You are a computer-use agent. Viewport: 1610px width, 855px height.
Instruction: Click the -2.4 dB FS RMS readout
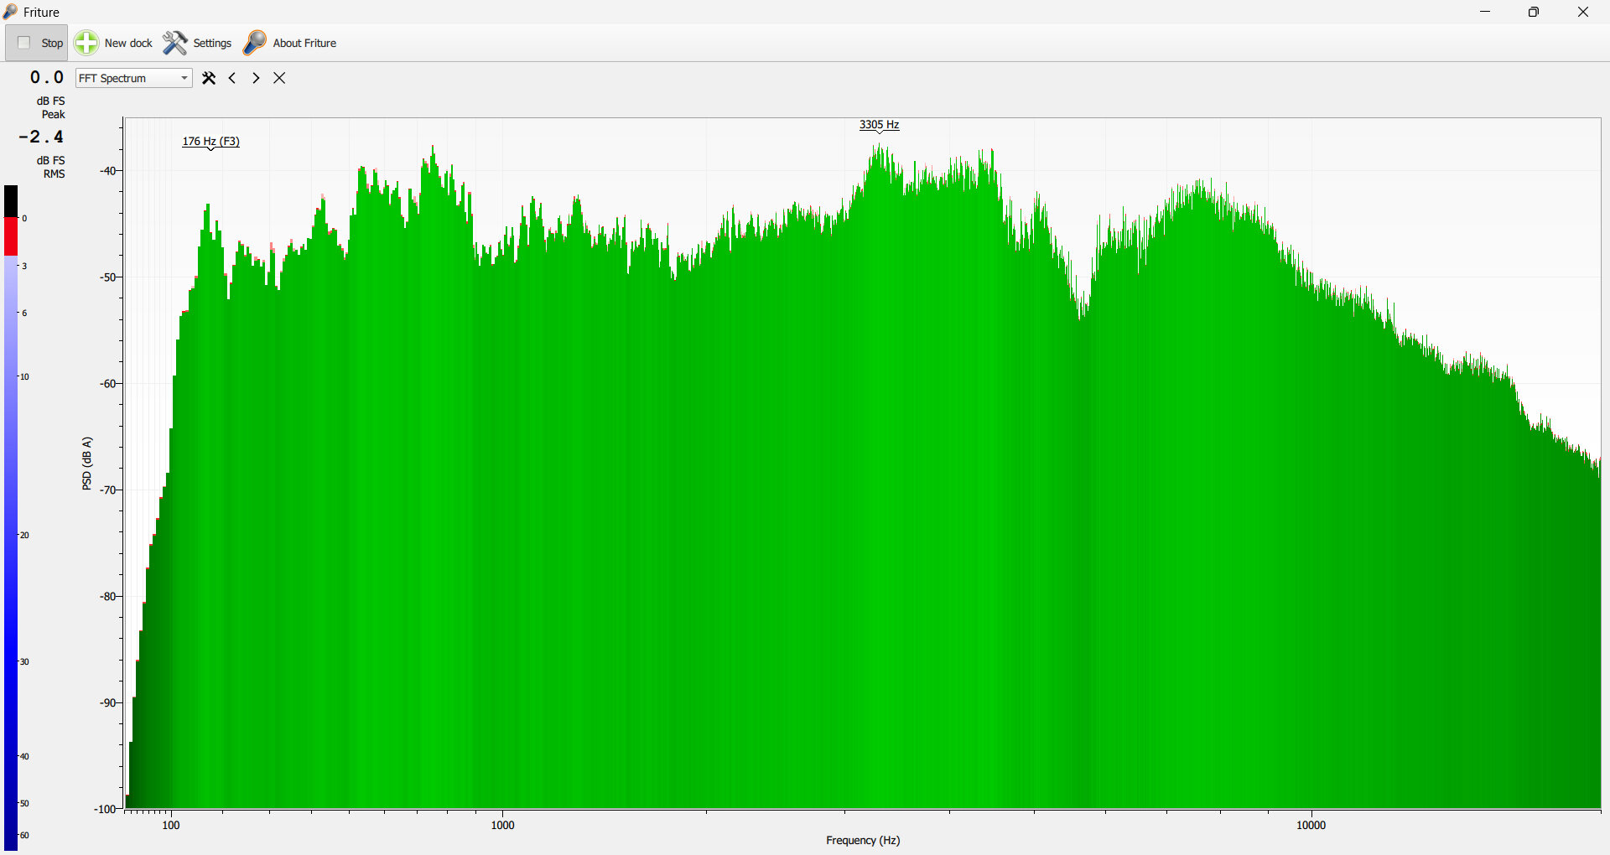coord(41,137)
